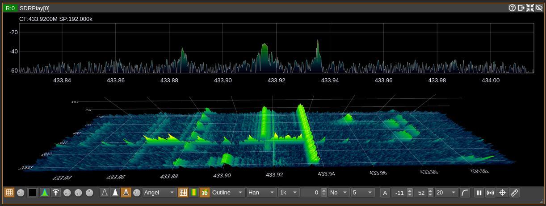Hide the SDRPlay spectrum window
546x206 pixels.
(x=539, y=8)
